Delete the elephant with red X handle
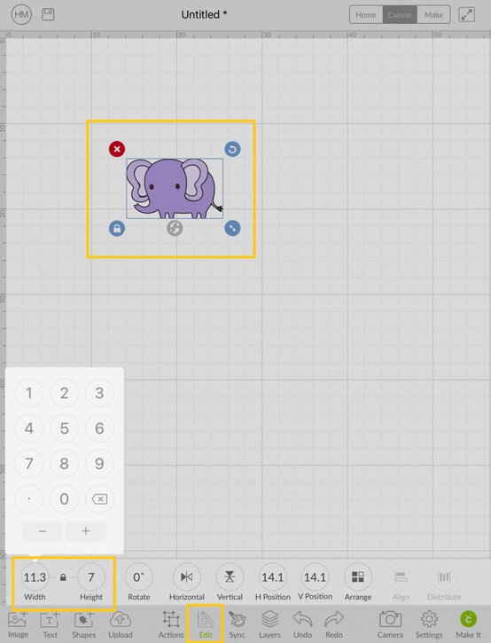Viewport: 491px width, 643px height. point(117,149)
